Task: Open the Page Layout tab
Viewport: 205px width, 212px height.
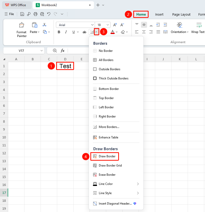Action: point(181,15)
